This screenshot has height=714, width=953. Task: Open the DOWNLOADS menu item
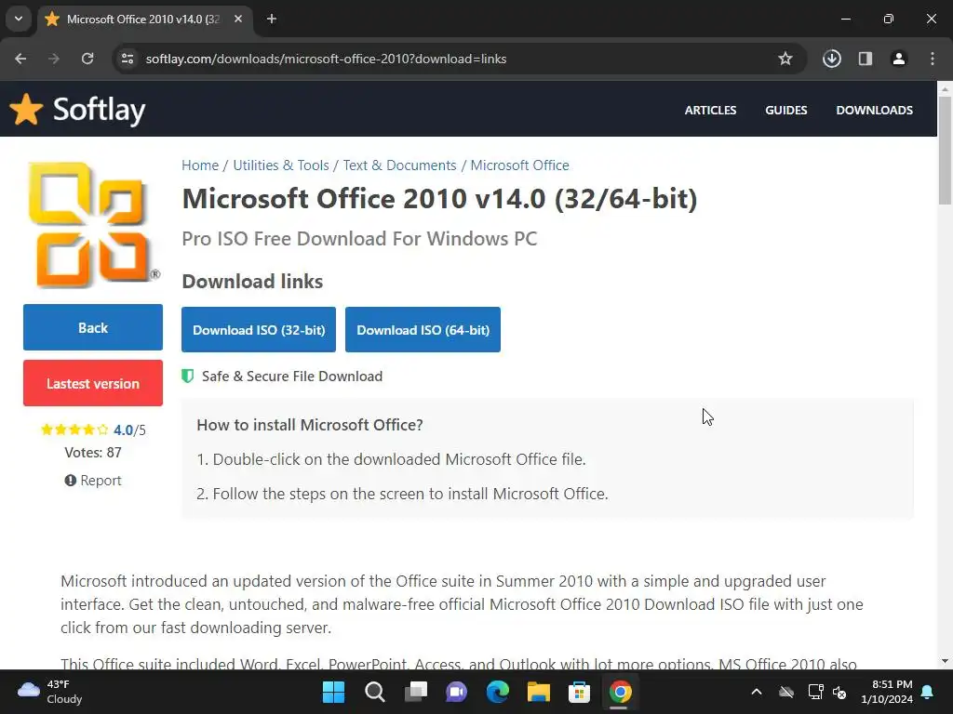click(x=874, y=110)
